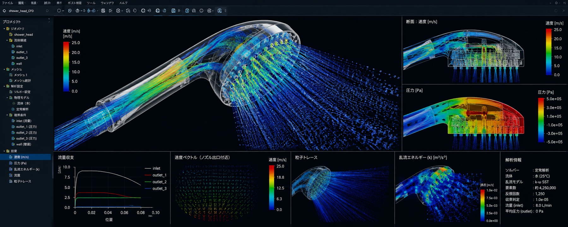
Task: Click the circle tool icon at toolbar start
Action: [x=59, y=11]
